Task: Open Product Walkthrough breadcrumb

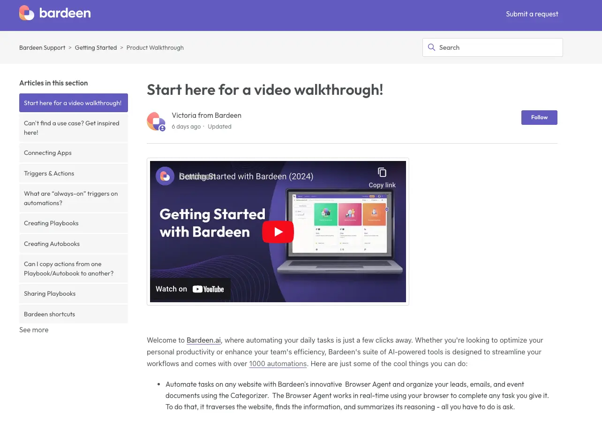Action: tap(155, 47)
